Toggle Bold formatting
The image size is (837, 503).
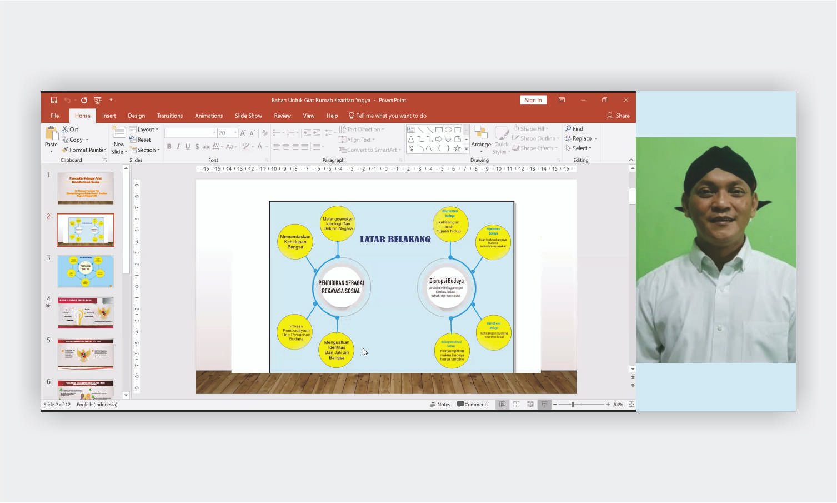(x=169, y=147)
